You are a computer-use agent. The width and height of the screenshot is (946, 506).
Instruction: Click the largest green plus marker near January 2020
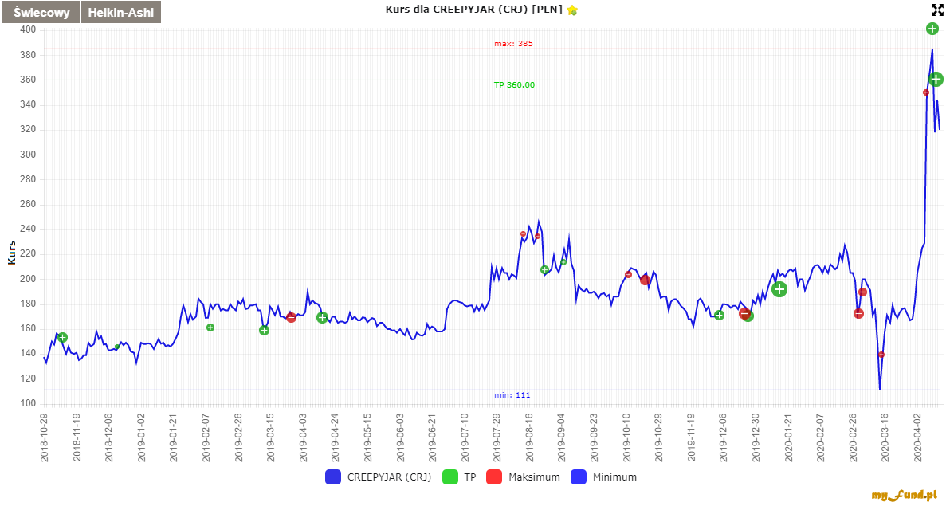point(779,289)
